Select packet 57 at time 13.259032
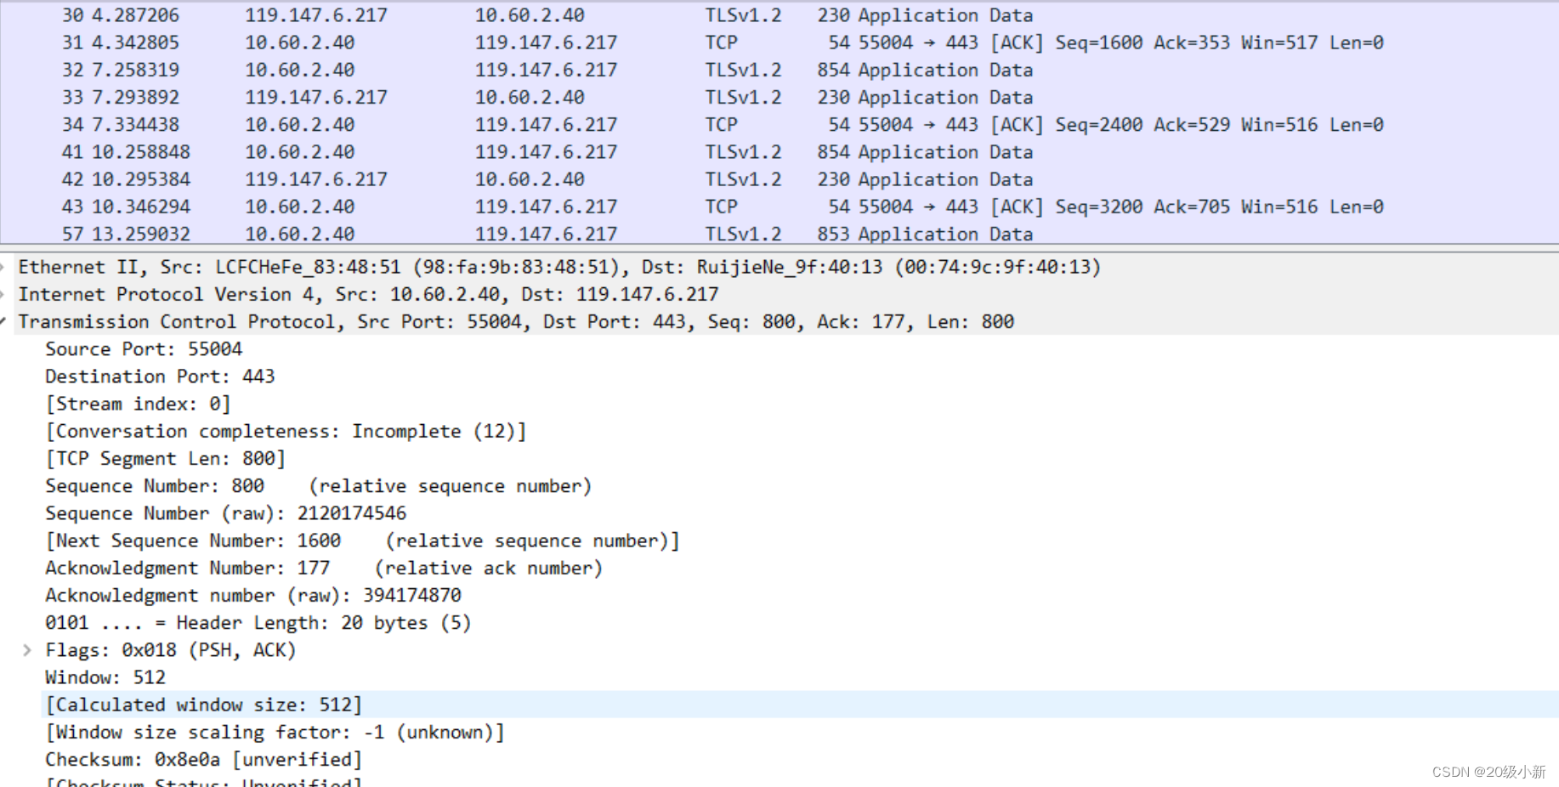The image size is (1559, 787). [779, 234]
